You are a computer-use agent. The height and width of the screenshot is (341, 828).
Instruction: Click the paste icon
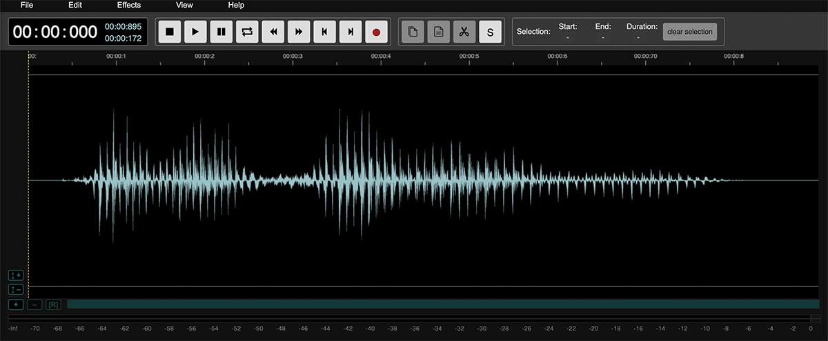click(438, 32)
